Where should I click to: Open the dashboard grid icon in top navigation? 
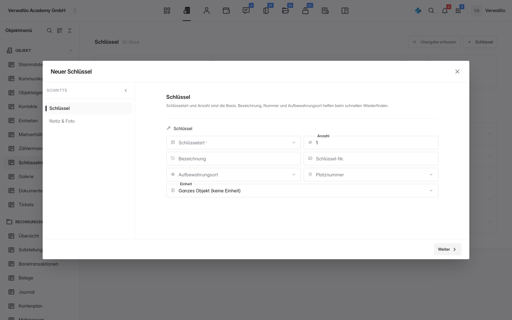tap(167, 11)
